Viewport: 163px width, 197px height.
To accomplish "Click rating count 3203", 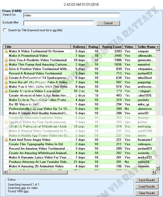I will (118, 51).
